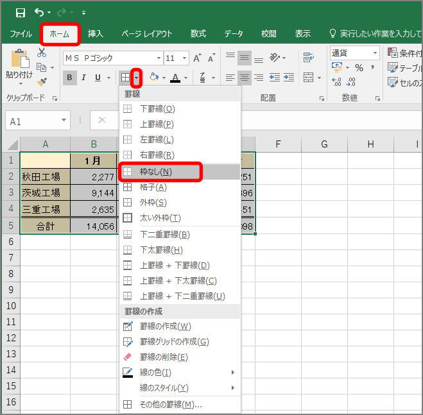Cut the selection with the scissors icon

point(42,53)
